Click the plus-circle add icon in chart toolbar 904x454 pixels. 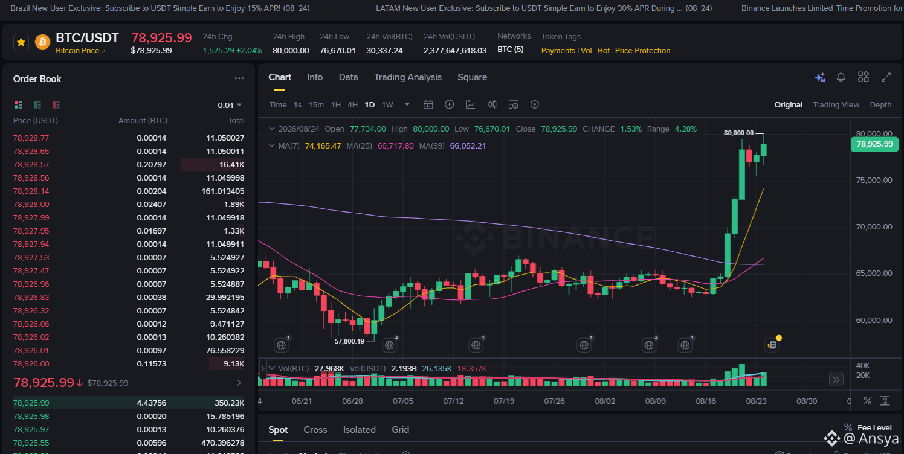(x=449, y=104)
